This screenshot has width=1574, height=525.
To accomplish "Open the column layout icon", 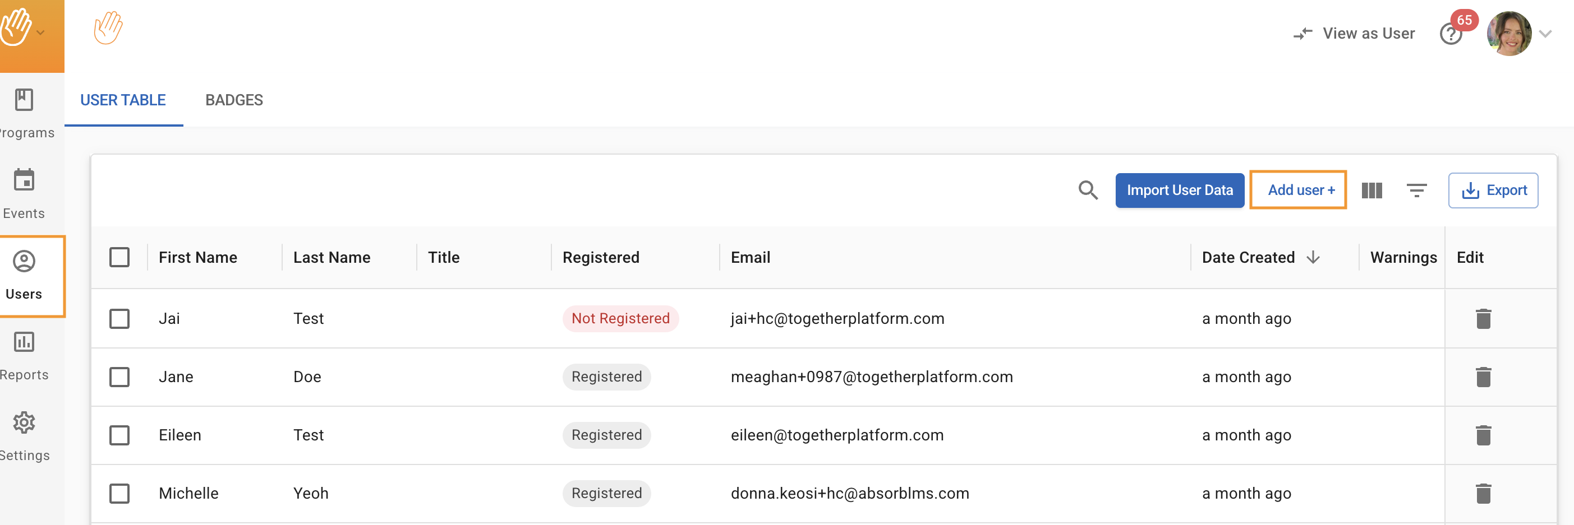I will (1372, 191).
